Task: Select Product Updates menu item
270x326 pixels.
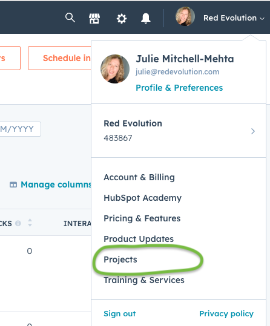Action: point(139,239)
